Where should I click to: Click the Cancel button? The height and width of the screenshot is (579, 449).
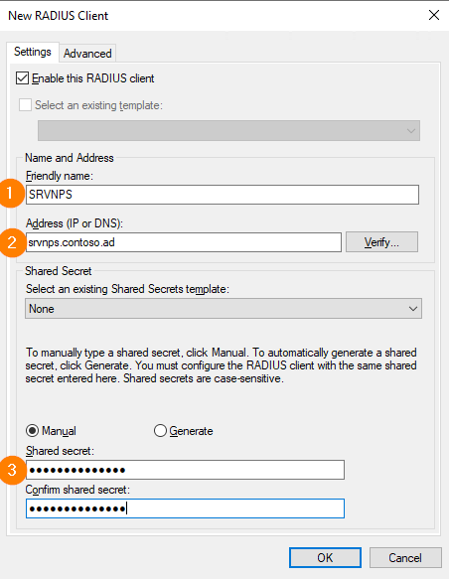click(x=405, y=557)
